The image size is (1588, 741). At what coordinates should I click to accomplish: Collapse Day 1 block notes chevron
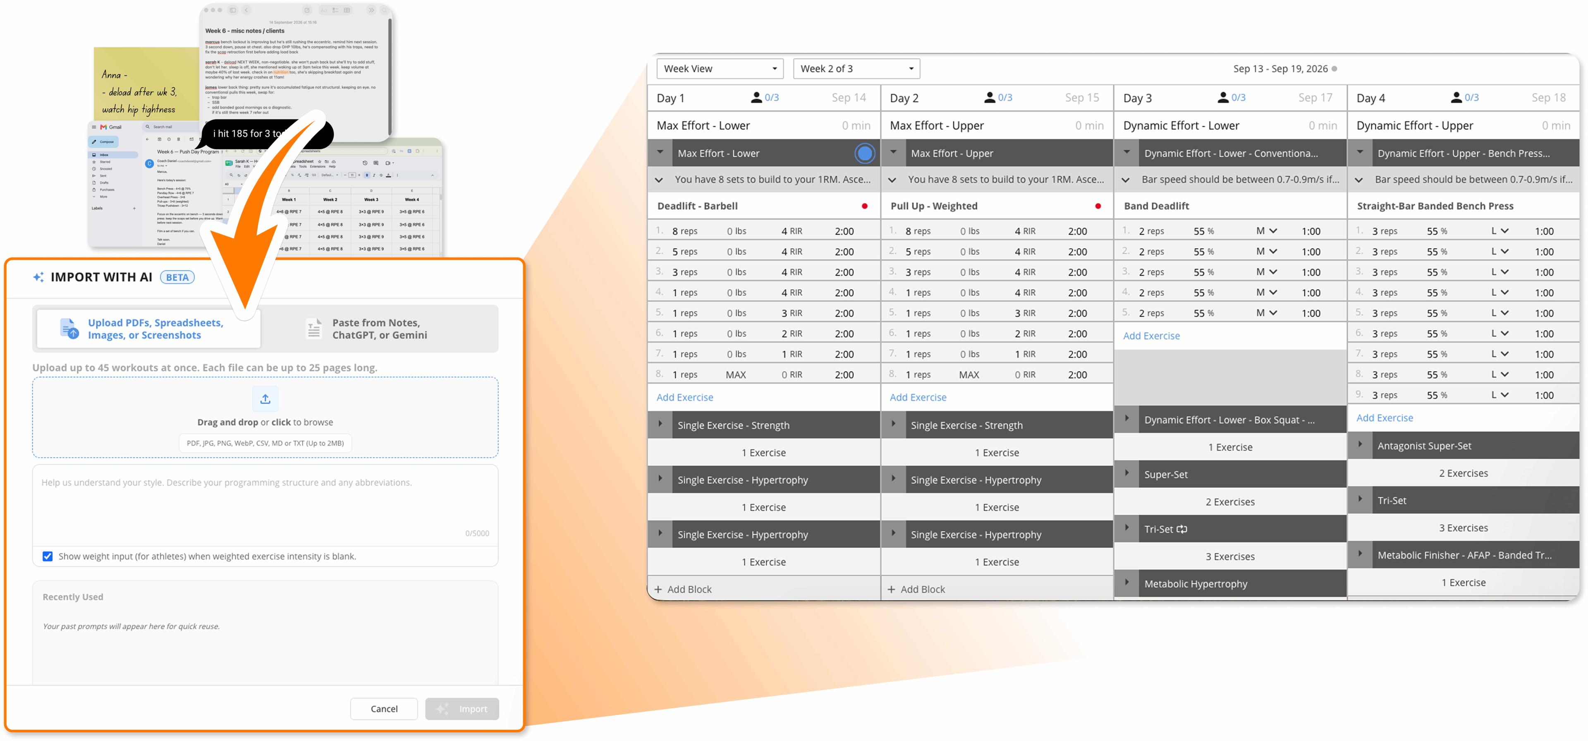tap(659, 180)
